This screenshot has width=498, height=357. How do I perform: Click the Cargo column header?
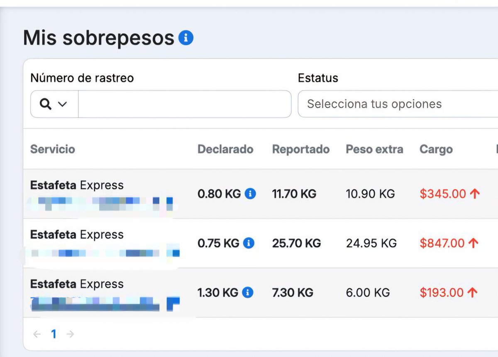point(436,149)
